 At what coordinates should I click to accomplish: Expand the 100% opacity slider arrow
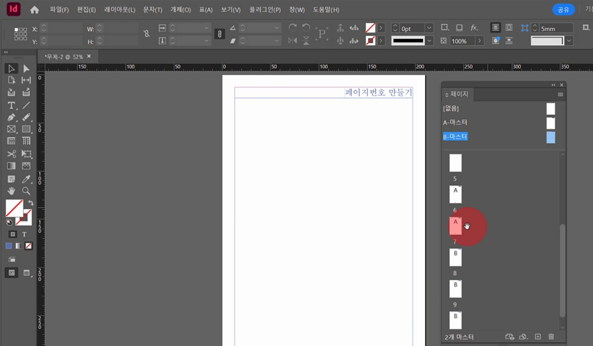point(479,41)
